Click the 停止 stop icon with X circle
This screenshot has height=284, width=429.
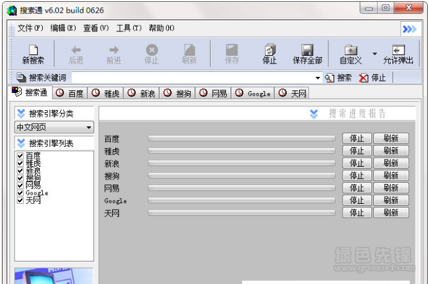[152, 50]
